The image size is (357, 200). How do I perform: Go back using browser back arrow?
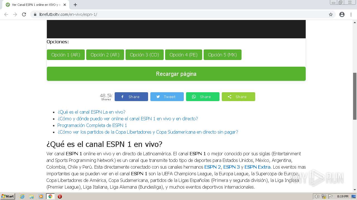tap(6, 14)
